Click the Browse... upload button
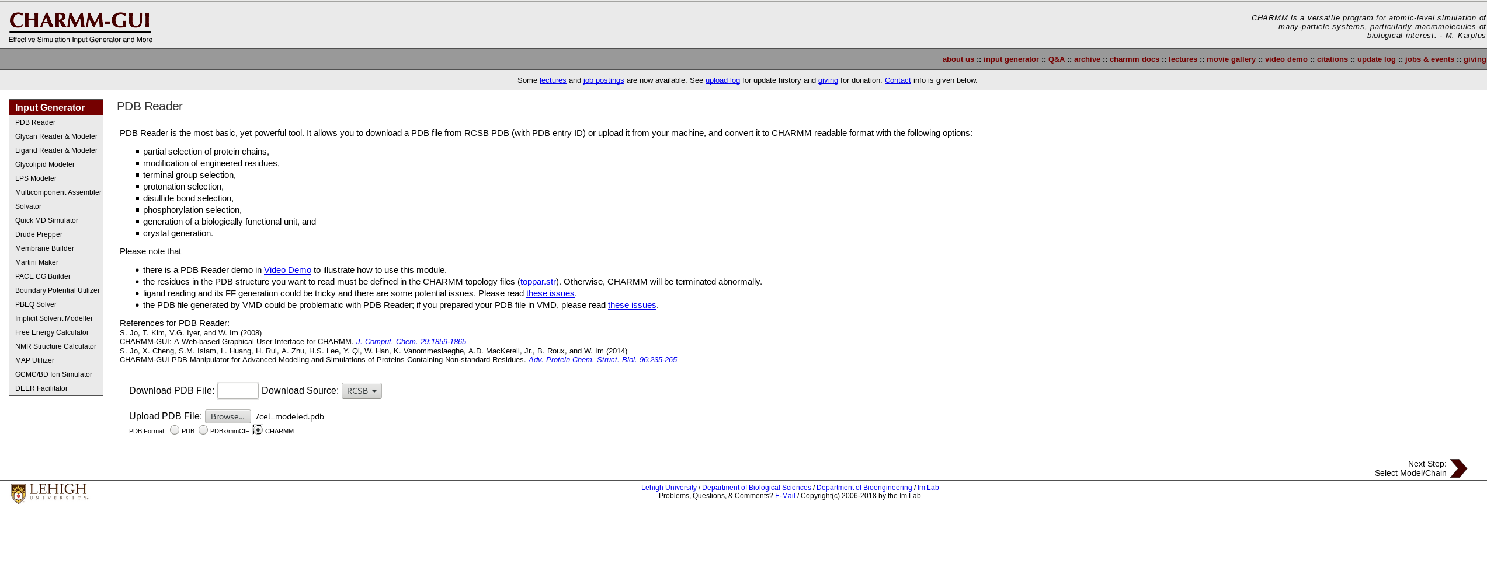 (228, 416)
